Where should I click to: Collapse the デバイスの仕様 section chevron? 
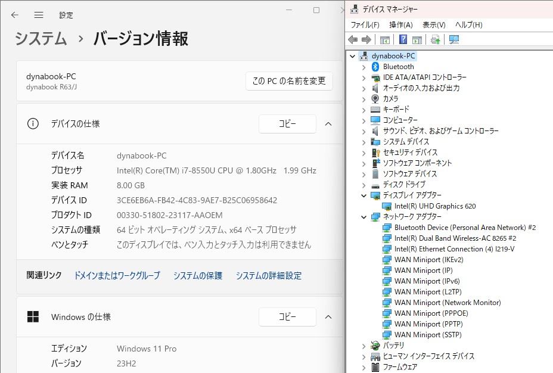[x=328, y=124]
